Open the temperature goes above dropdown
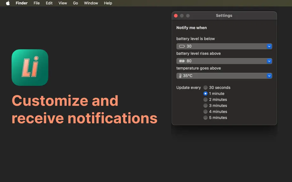This screenshot has width=292, height=182. pyautogui.click(x=224, y=76)
